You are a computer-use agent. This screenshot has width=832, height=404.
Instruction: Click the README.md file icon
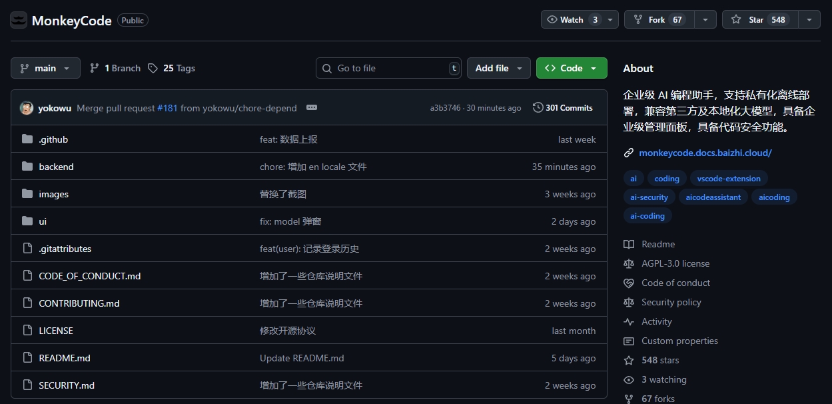click(27, 357)
